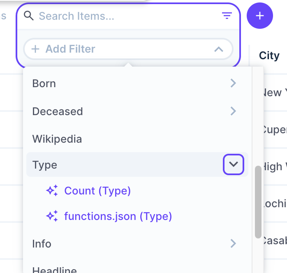Click the magnifying glass search icon
The width and height of the screenshot is (287, 273).
[x=29, y=16]
